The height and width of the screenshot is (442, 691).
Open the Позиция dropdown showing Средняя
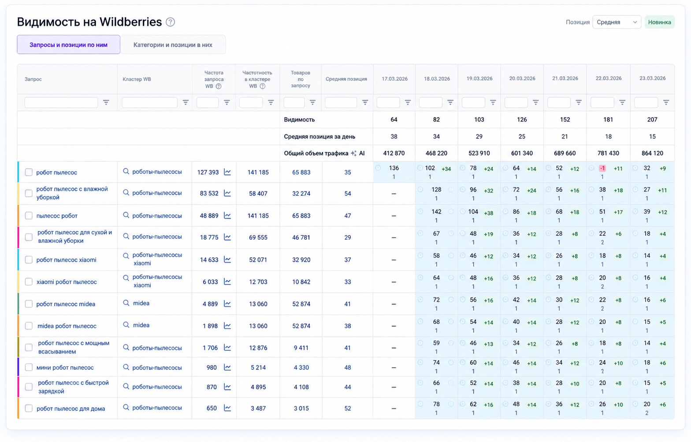[x=617, y=22]
